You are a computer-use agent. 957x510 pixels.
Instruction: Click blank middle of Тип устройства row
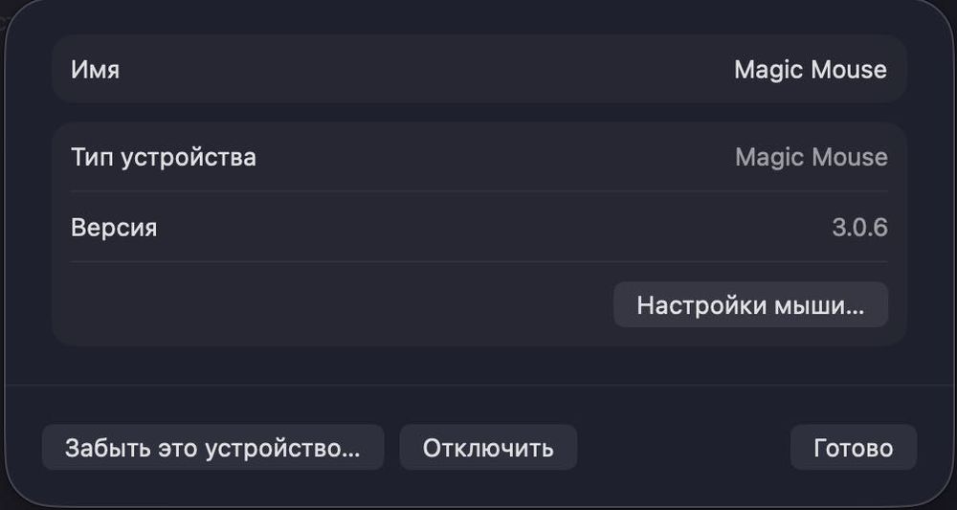478,157
